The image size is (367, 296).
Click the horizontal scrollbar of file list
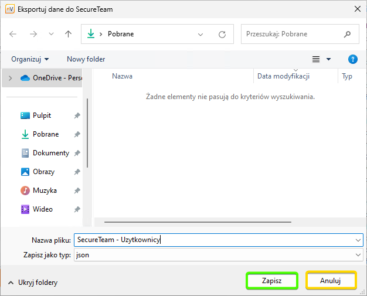click(x=198, y=222)
